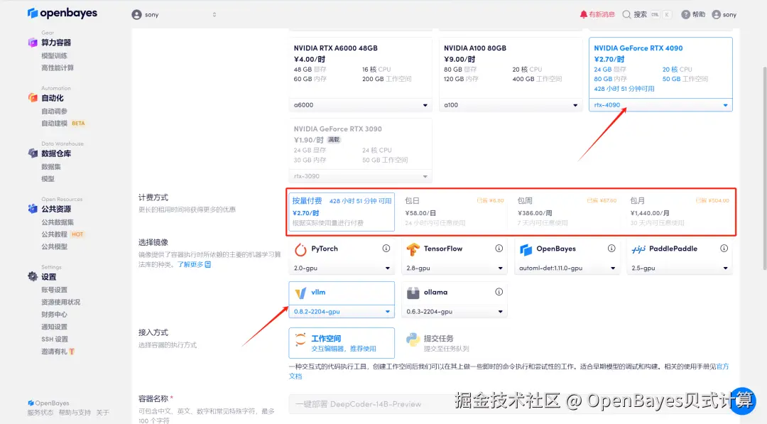
Task: Click the PaddlePaddle logo icon
Action: [x=638, y=249]
